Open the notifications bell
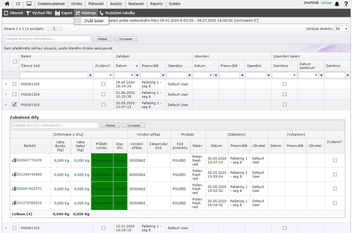Image resolution: width=352 pixels, height=233 pixels. (x=337, y=4)
